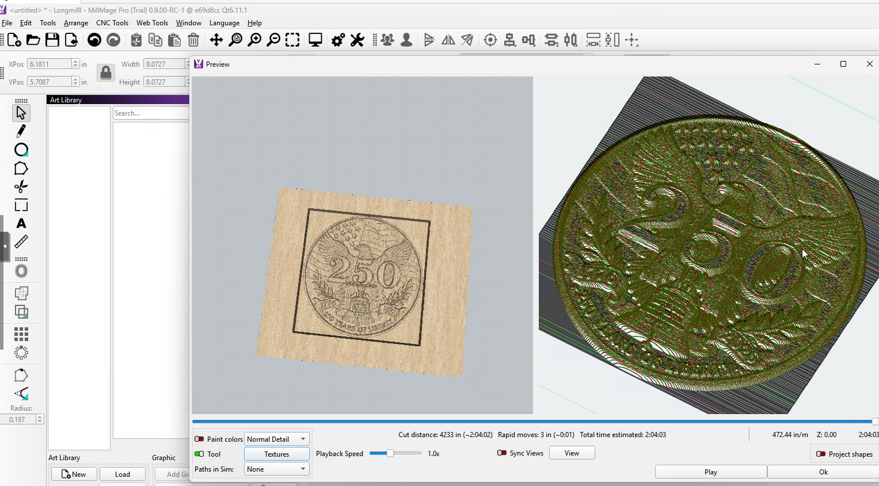
Task: Open the Help menu
Action: pos(254,23)
